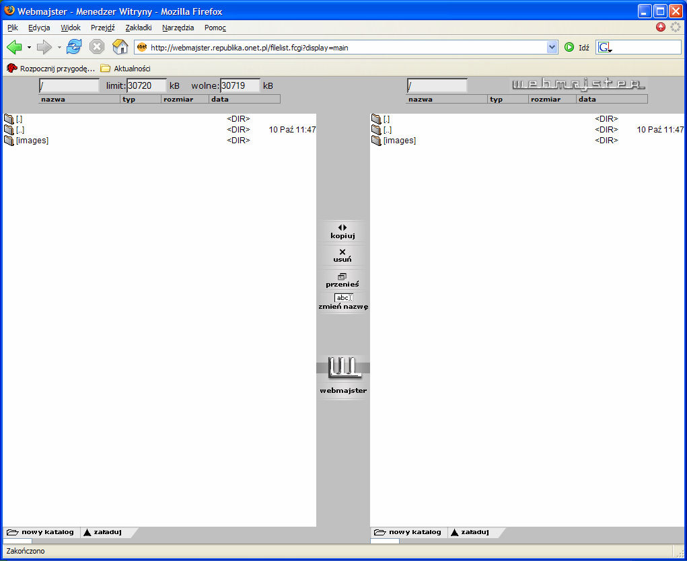Click nowy katalog in left panel footer
Image resolution: width=687 pixels, height=561 pixels.
[x=40, y=533]
